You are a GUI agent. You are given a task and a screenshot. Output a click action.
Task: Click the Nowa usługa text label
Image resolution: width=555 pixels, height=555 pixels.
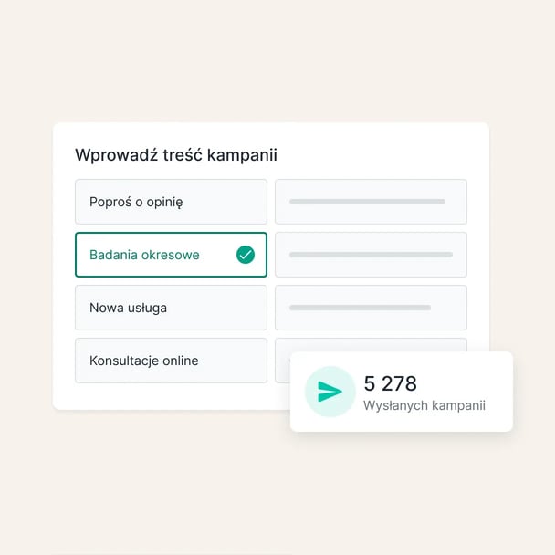pyautogui.click(x=128, y=308)
